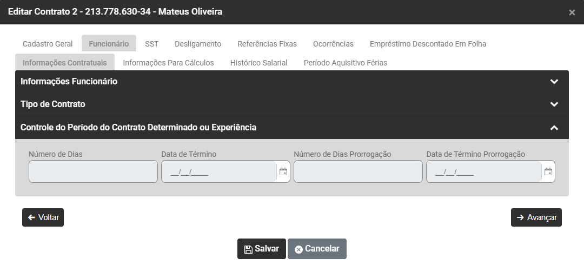Cancel editing with the Cancelar button
This screenshot has width=584, height=278.
click(317, 249)
